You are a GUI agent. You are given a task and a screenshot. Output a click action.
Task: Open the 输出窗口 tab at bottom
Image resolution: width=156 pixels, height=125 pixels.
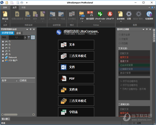tap(6, 119)
